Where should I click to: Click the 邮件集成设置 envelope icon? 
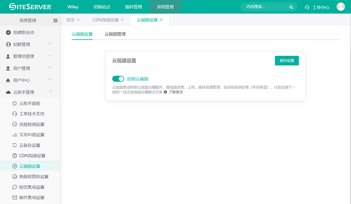[x=15, y=197]
